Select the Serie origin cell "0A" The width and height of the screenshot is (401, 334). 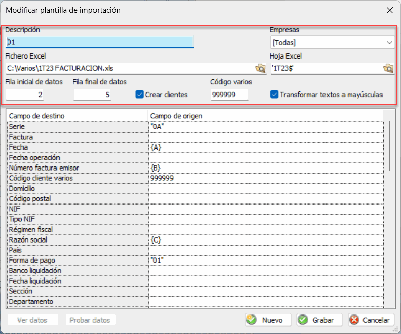pos(266,127)
